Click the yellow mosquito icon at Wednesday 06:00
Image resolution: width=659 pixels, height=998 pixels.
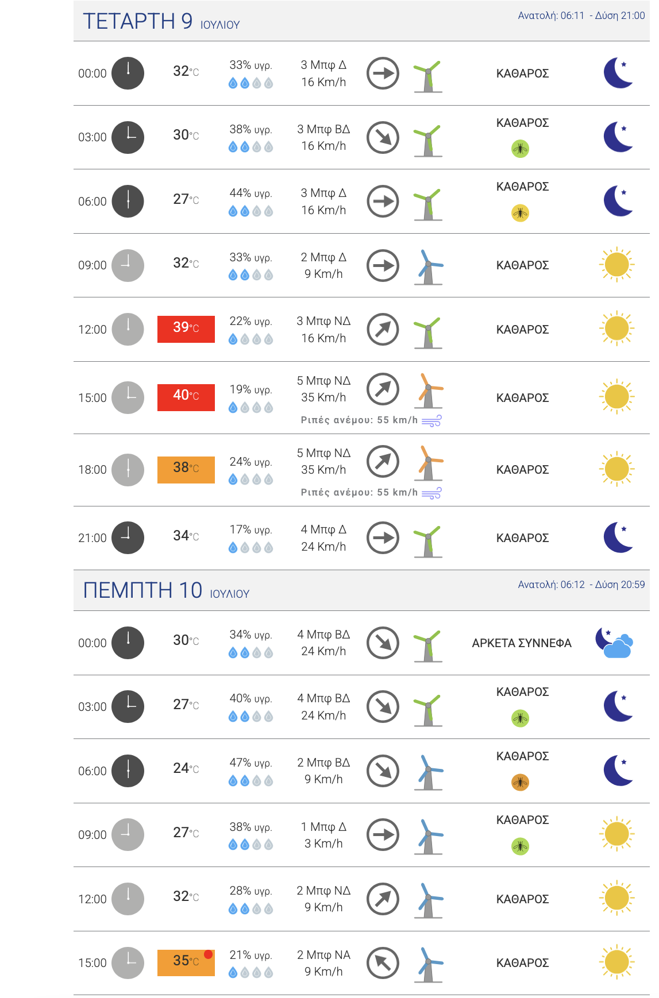coord(520,214)
